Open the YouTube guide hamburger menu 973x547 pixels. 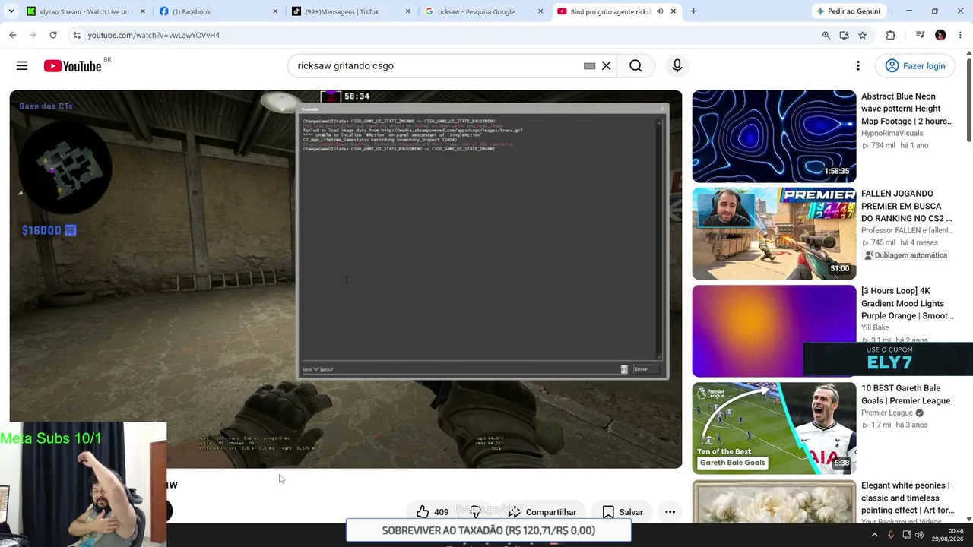[x=22, y=66]
